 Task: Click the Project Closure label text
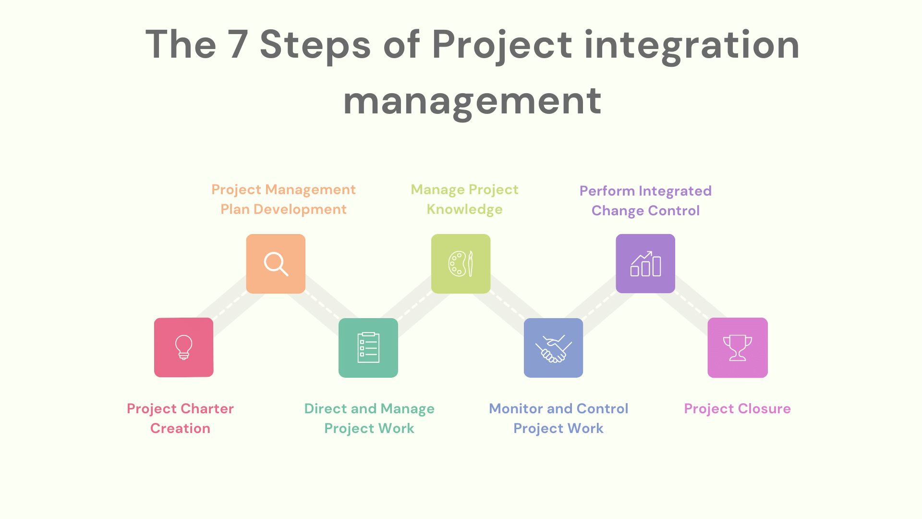(x=737, y=408)
